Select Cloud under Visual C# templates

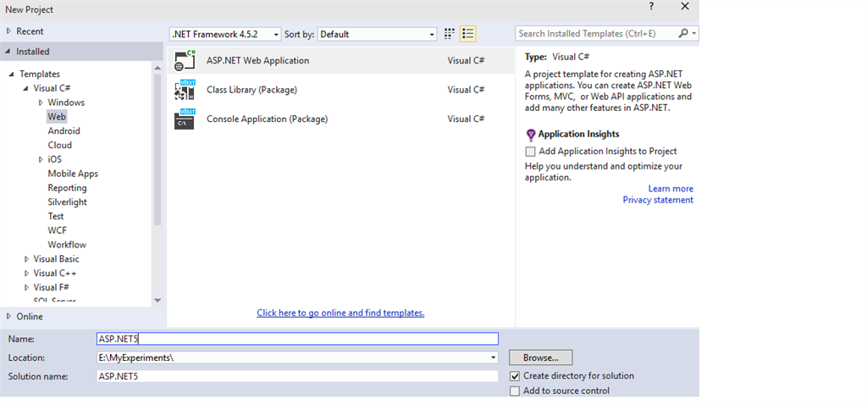(x=59, y=145)
